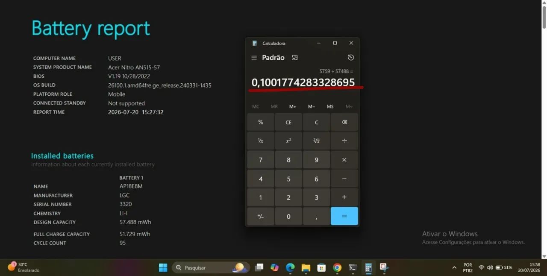Click digit 3 on Calculator
The image size is (547, 276).
pyautogui.click(x=317, y=197)
